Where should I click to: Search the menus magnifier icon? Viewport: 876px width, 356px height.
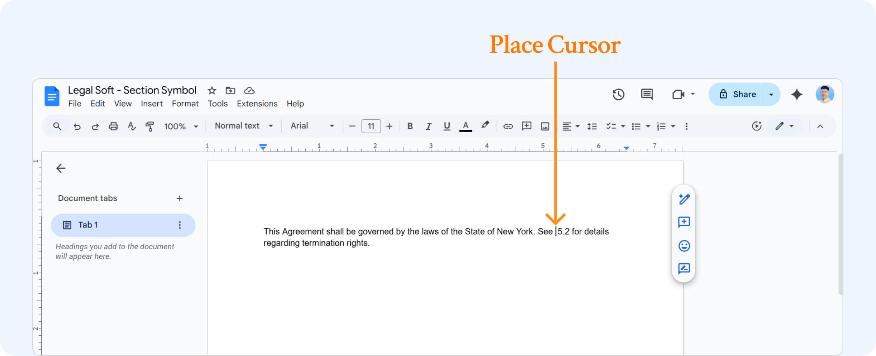point(57,126)
